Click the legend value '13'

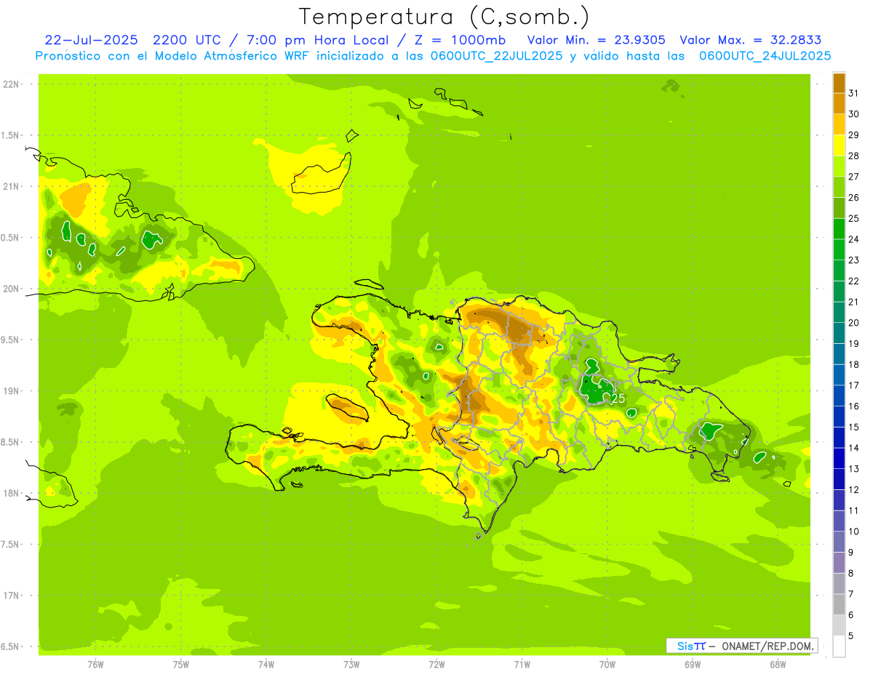click(x=853, y=468)
